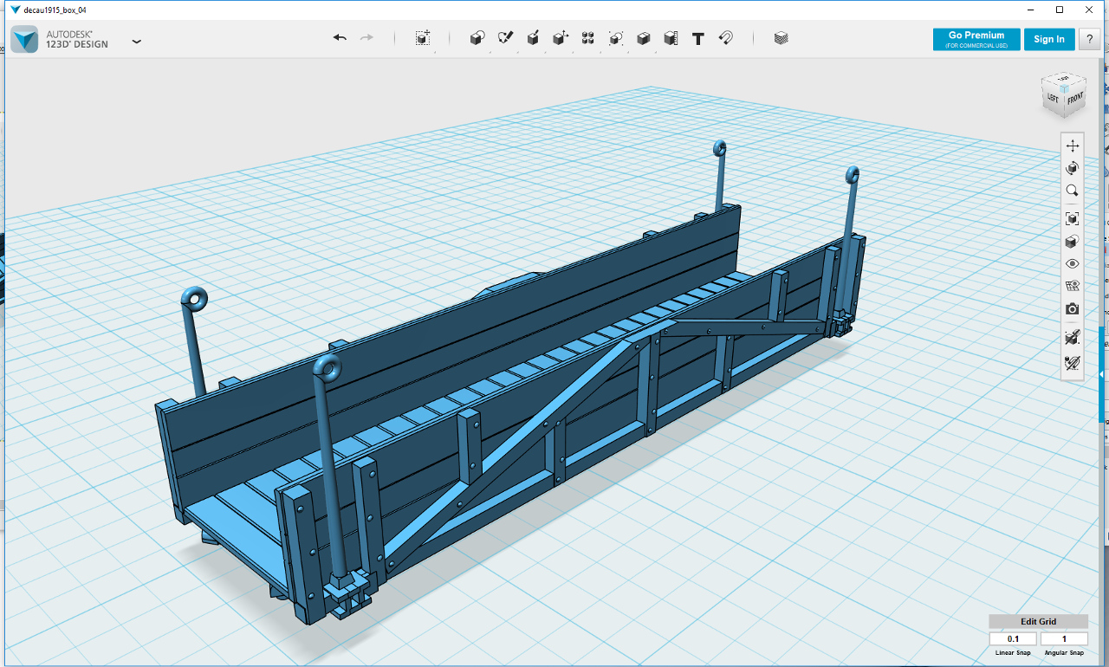Select the Text tool

pos(698,38)
